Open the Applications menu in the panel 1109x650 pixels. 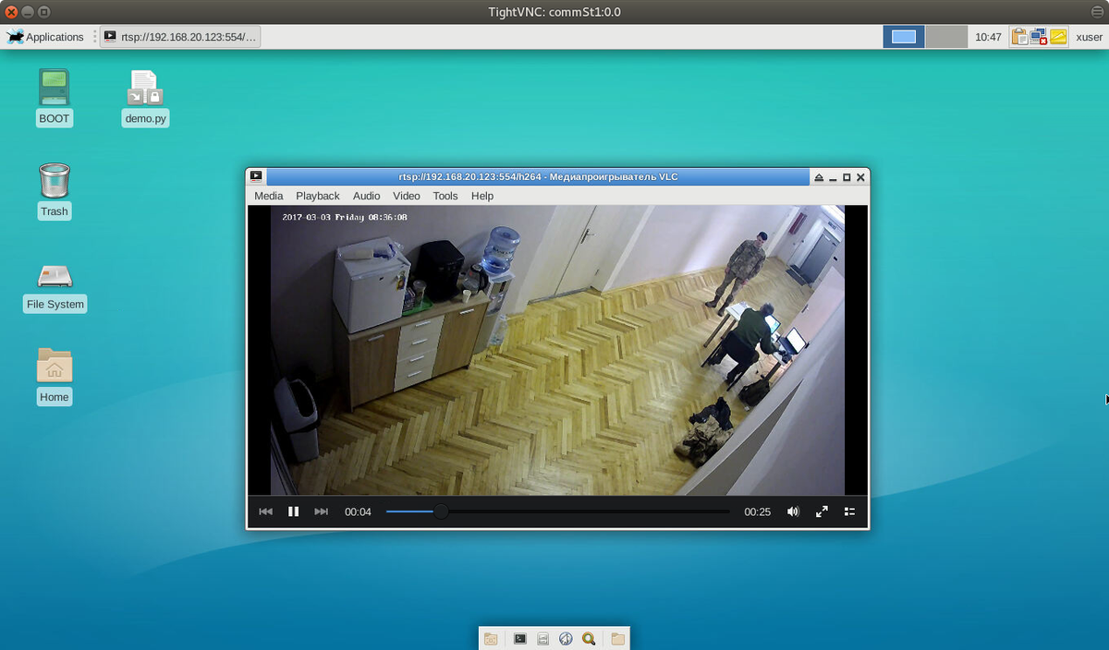[46, 37]
